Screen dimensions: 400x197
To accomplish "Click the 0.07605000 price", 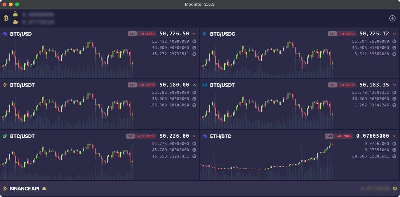I will pyautogui.click(x=373, y=136).
